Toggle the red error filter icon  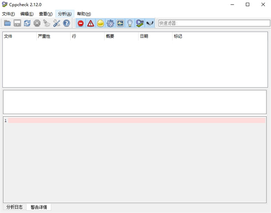tap(81, 23)
